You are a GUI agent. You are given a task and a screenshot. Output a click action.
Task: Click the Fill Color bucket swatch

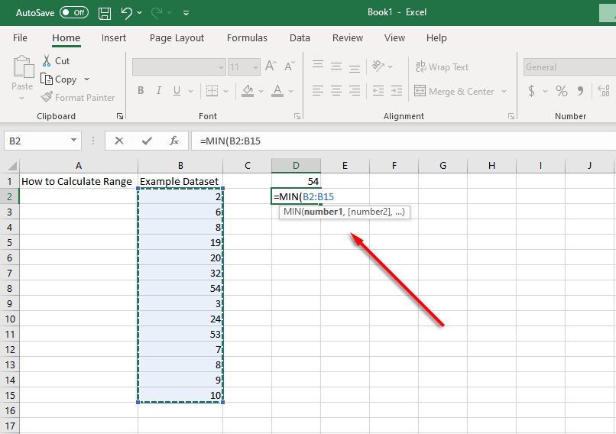coord(248,91)
